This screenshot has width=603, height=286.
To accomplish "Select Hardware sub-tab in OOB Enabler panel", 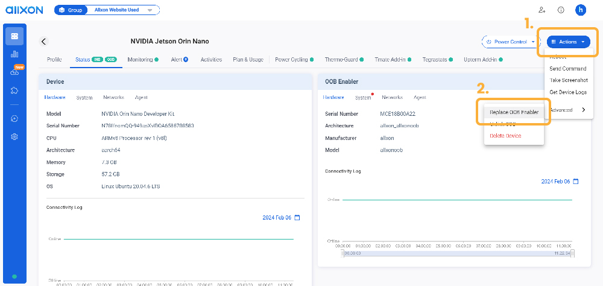I will point(333,97).
